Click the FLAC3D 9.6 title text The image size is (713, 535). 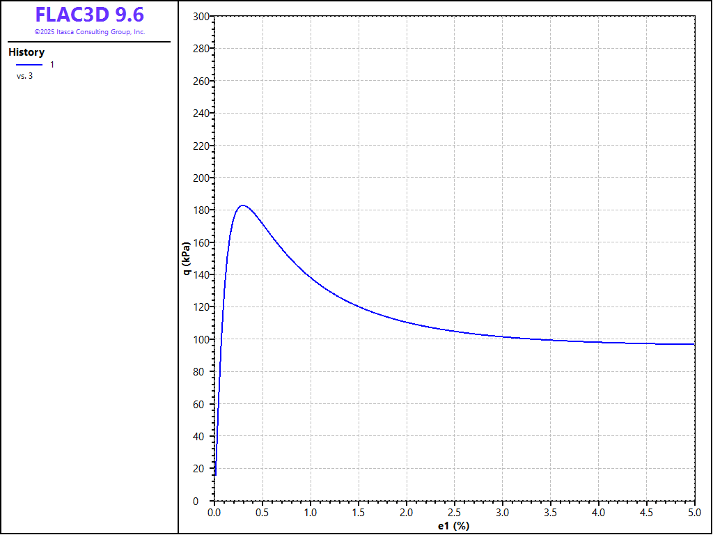(x=89, y=15)
